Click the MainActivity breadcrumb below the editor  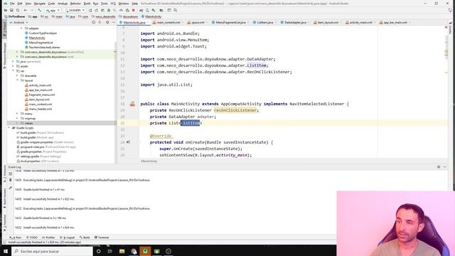(149, 161)
